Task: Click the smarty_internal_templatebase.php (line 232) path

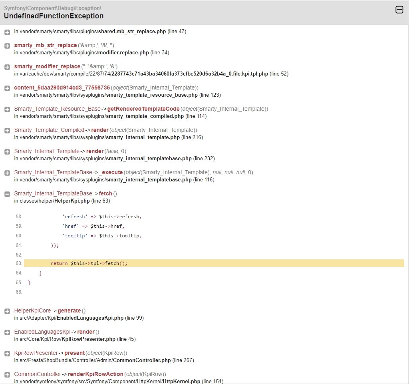Action: [115, 159]
